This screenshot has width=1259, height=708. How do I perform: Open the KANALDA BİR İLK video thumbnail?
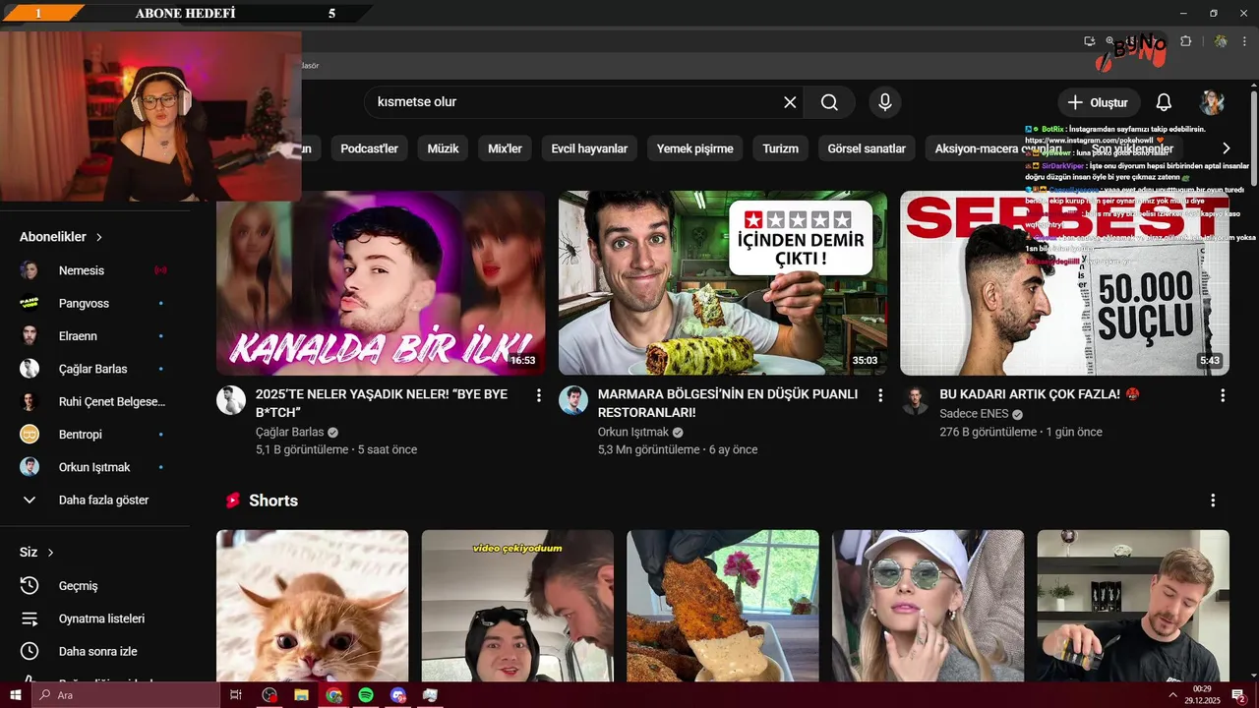(381, 283)
